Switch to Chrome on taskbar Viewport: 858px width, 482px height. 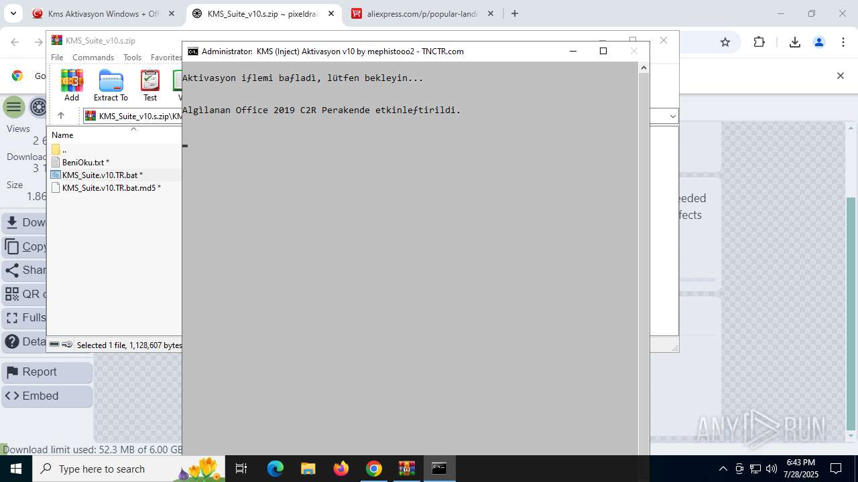374,469
